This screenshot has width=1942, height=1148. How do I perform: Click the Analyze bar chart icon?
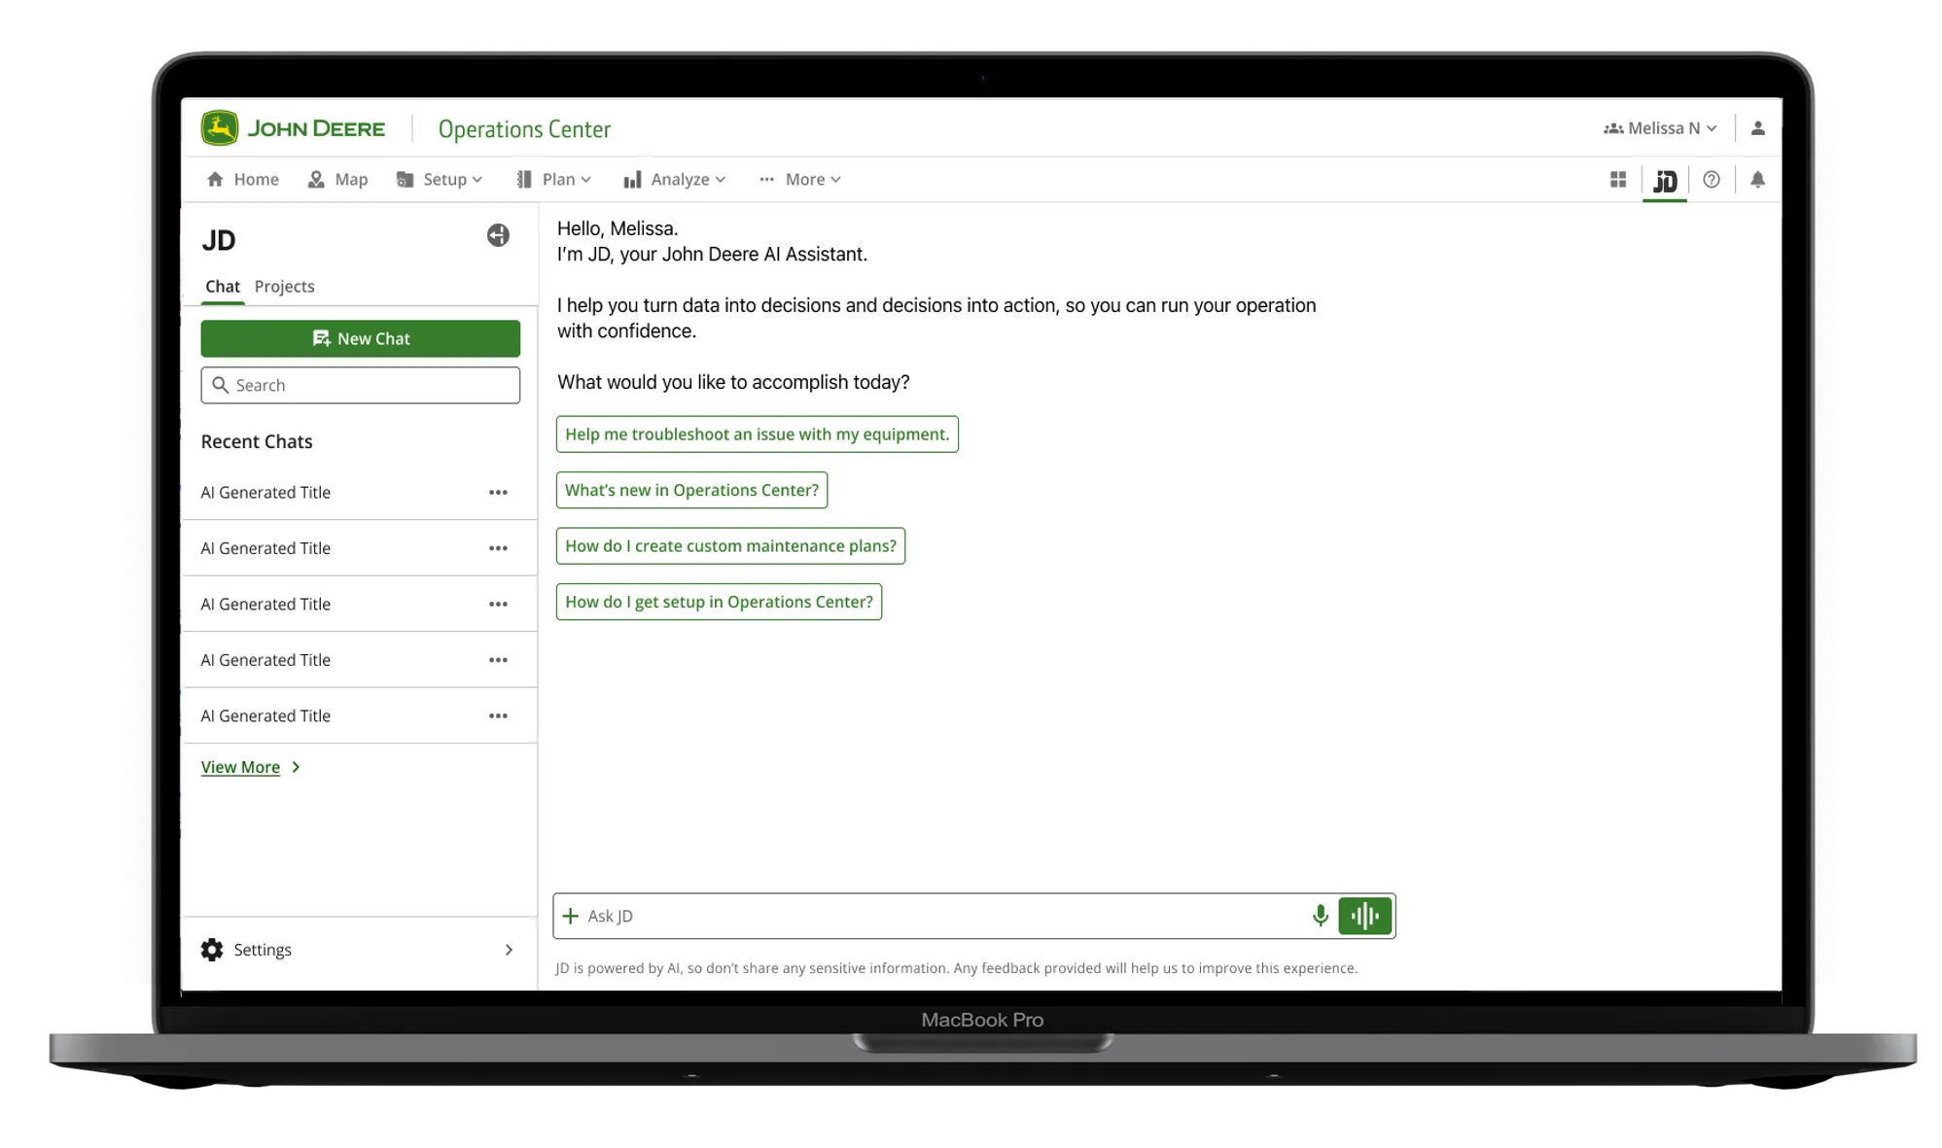coord(632,180)
